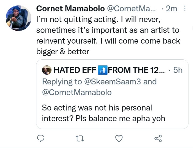Open the three-dot more options menu

tap(185, 9)
